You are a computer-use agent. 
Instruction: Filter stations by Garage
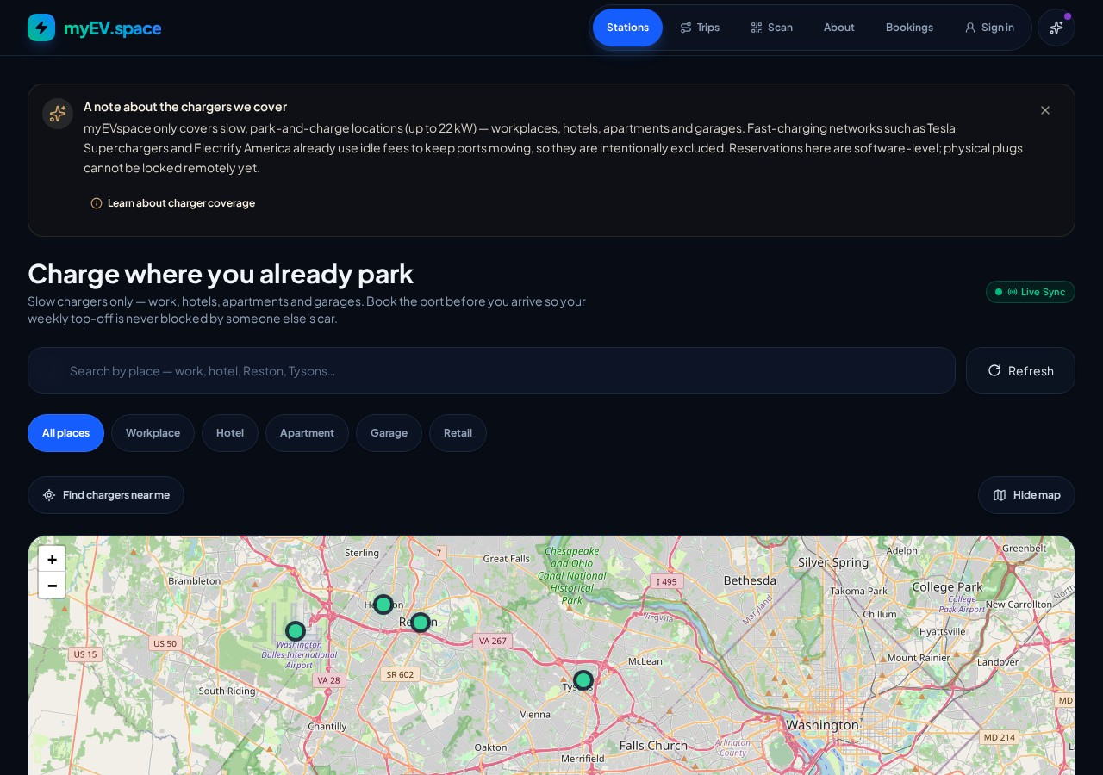[x=389, y=433]
